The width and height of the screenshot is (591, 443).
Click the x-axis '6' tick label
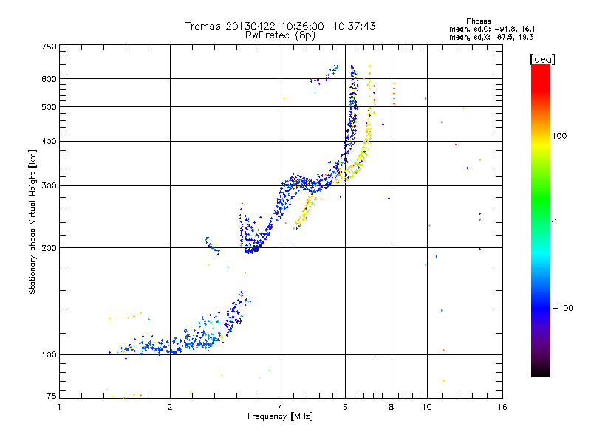click(x=345, y=407)
